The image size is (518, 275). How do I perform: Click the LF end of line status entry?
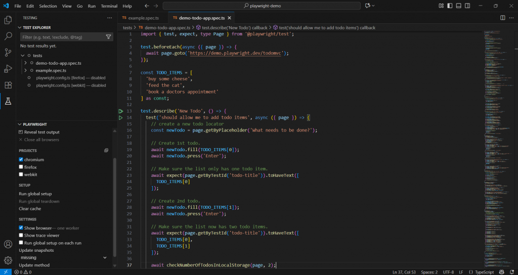pyautogui.click(x=461, y=272)
